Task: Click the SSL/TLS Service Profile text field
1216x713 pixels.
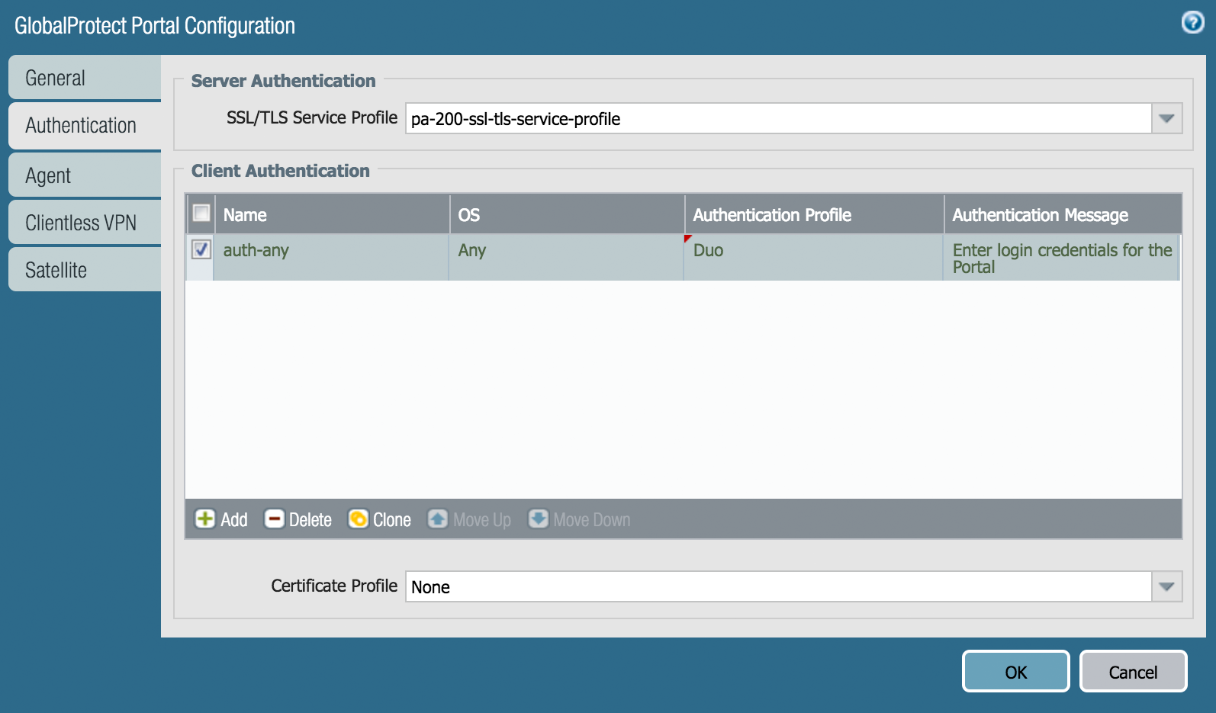Action: click(x=777, y=119)
